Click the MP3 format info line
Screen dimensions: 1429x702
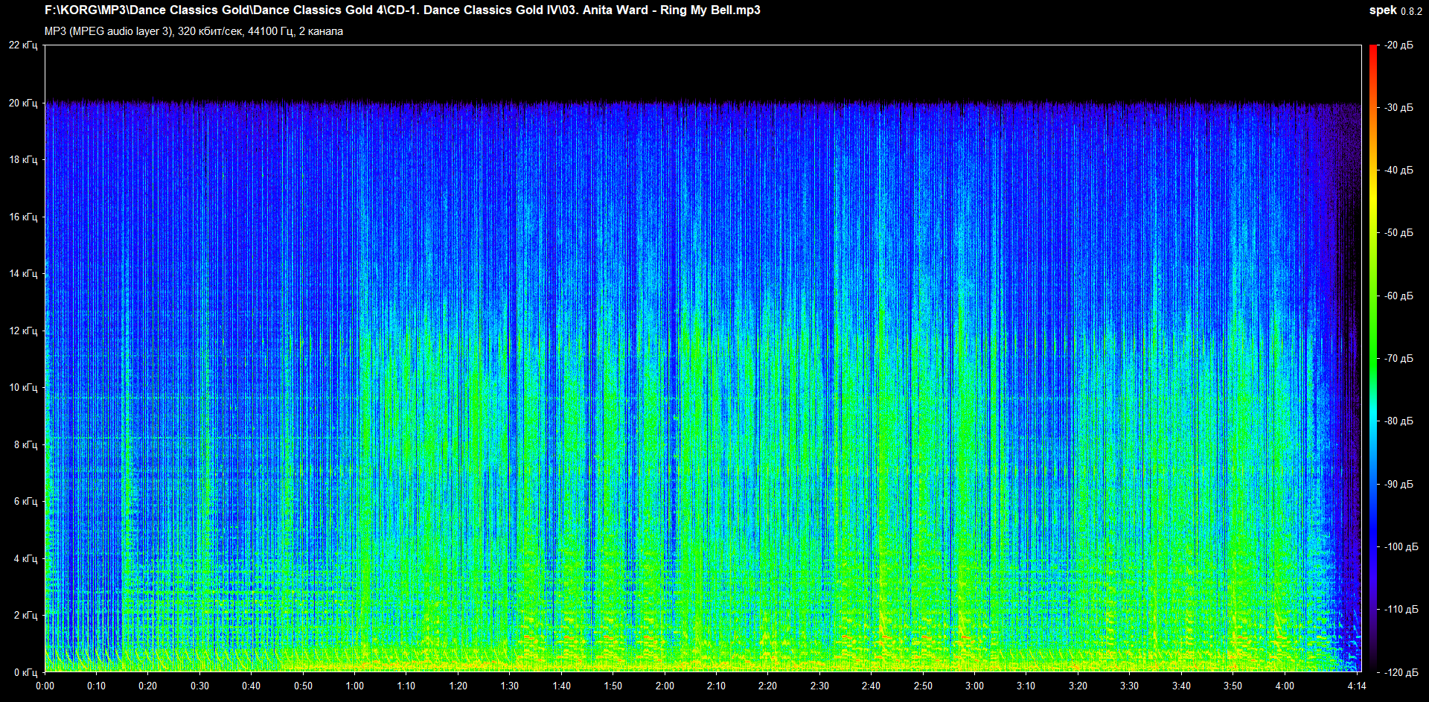coord(194,31)
